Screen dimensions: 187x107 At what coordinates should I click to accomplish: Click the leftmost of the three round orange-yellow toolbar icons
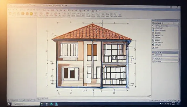point(23,14)
